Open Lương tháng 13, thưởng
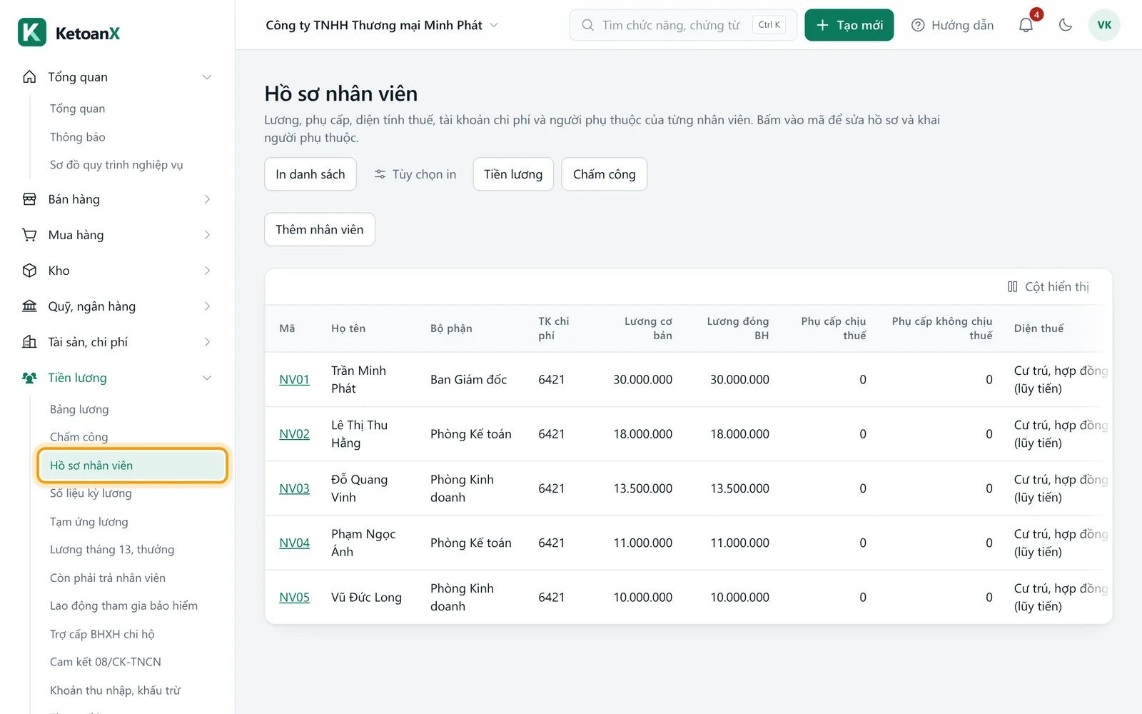Screen dimensions: 1142x714 [x=112, y=550]
